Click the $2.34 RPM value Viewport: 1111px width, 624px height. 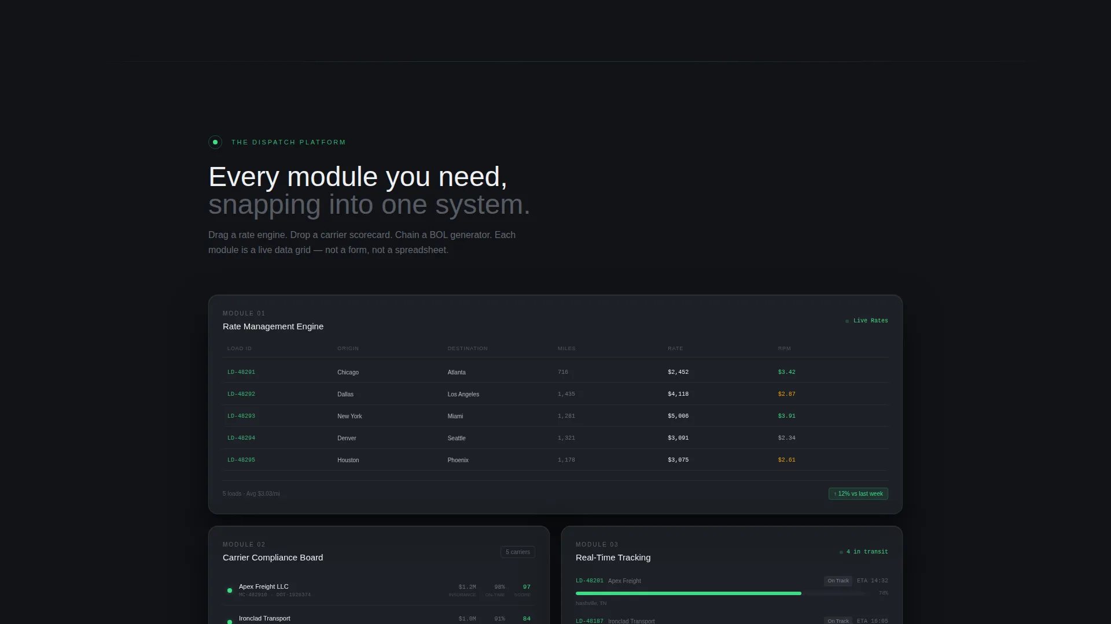[786, 438]
